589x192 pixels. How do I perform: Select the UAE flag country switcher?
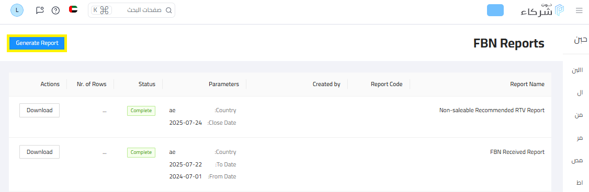[73, 9]
